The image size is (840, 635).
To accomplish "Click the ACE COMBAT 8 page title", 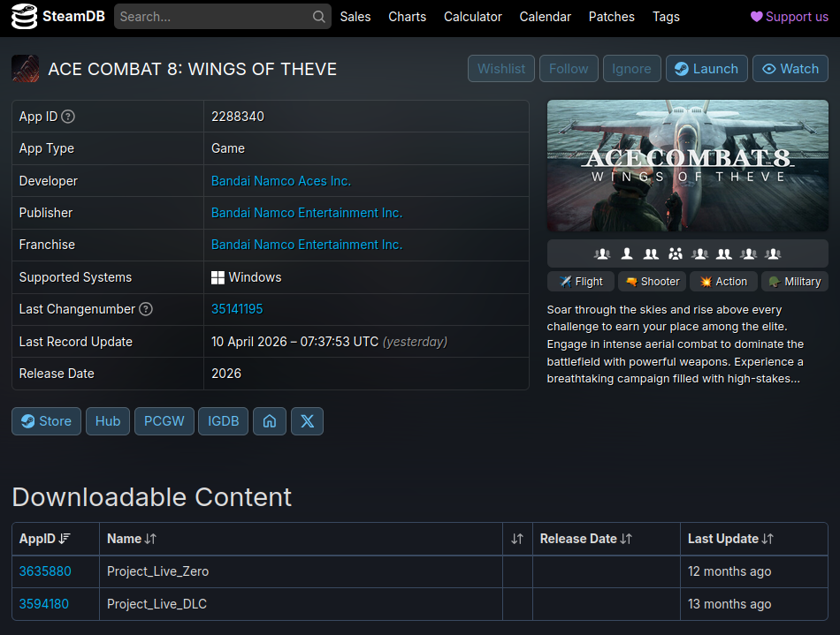I will (193, 69).
